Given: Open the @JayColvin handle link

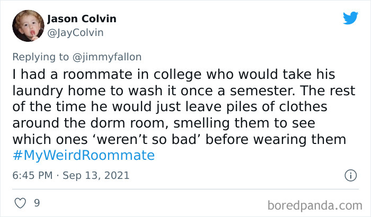Looking at the screenshot, I should click(x=75, y=32).
